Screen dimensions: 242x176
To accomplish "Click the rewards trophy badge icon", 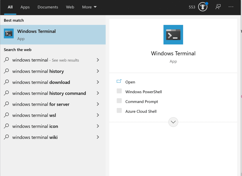I will click(x=203, y=7).
